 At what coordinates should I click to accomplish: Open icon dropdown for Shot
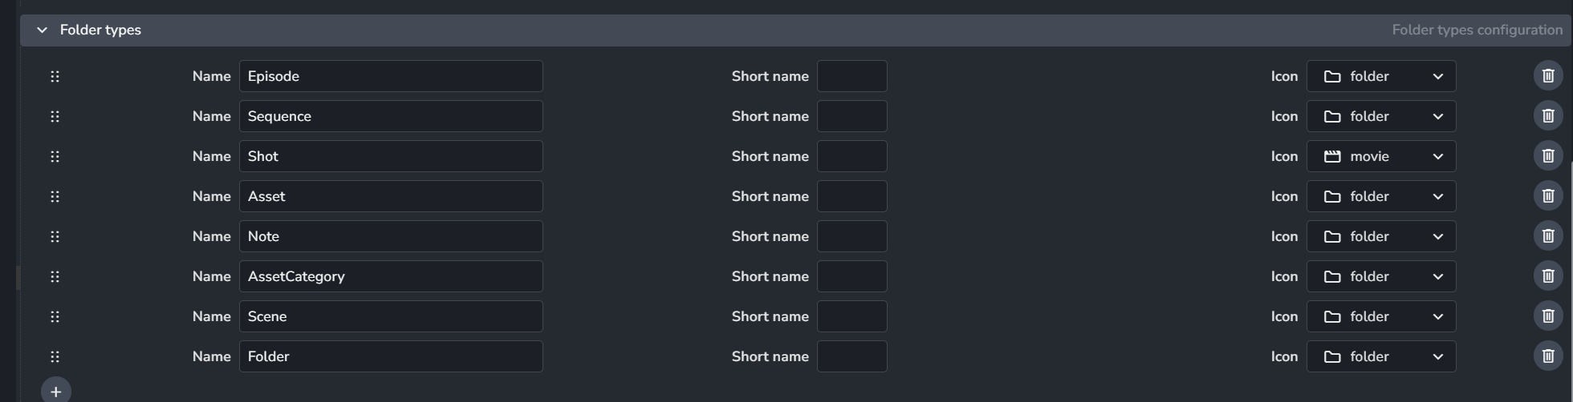tap(1380, 156)
